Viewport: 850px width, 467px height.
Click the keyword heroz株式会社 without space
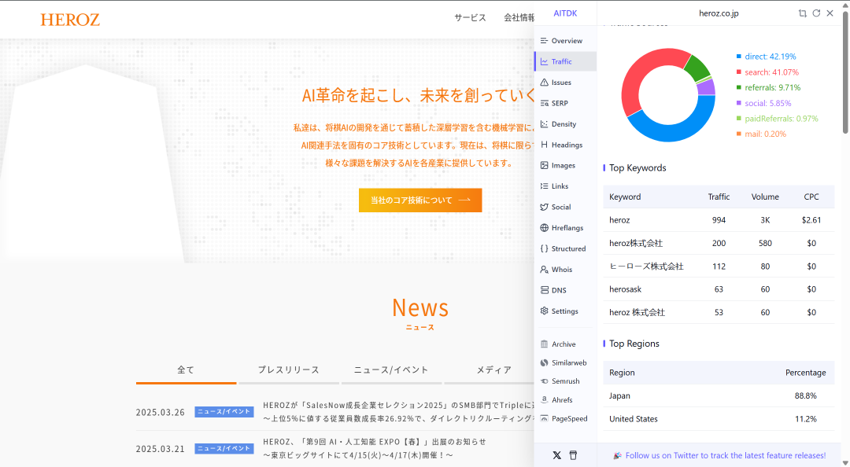point(636,243)
